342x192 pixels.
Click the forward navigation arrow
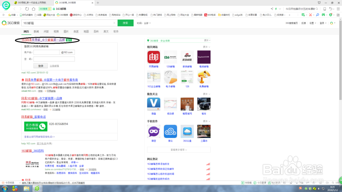point(21,9)
